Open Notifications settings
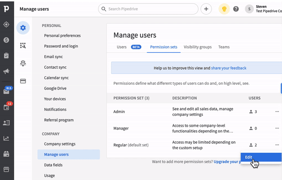The height and width of the screenshot is (180, 282). tap(55, 109)
